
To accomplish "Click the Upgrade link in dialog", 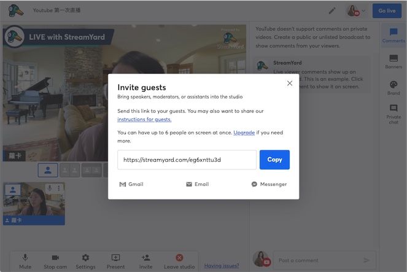I will tap(244, 133).
